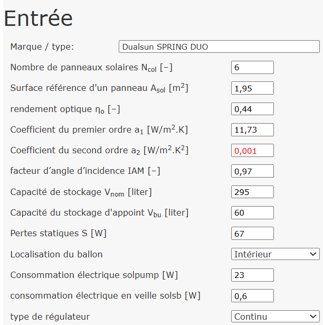Screen dimensions: 323x325
Task: Click the type de régulateur label
Action: click(x=50, y=317)
